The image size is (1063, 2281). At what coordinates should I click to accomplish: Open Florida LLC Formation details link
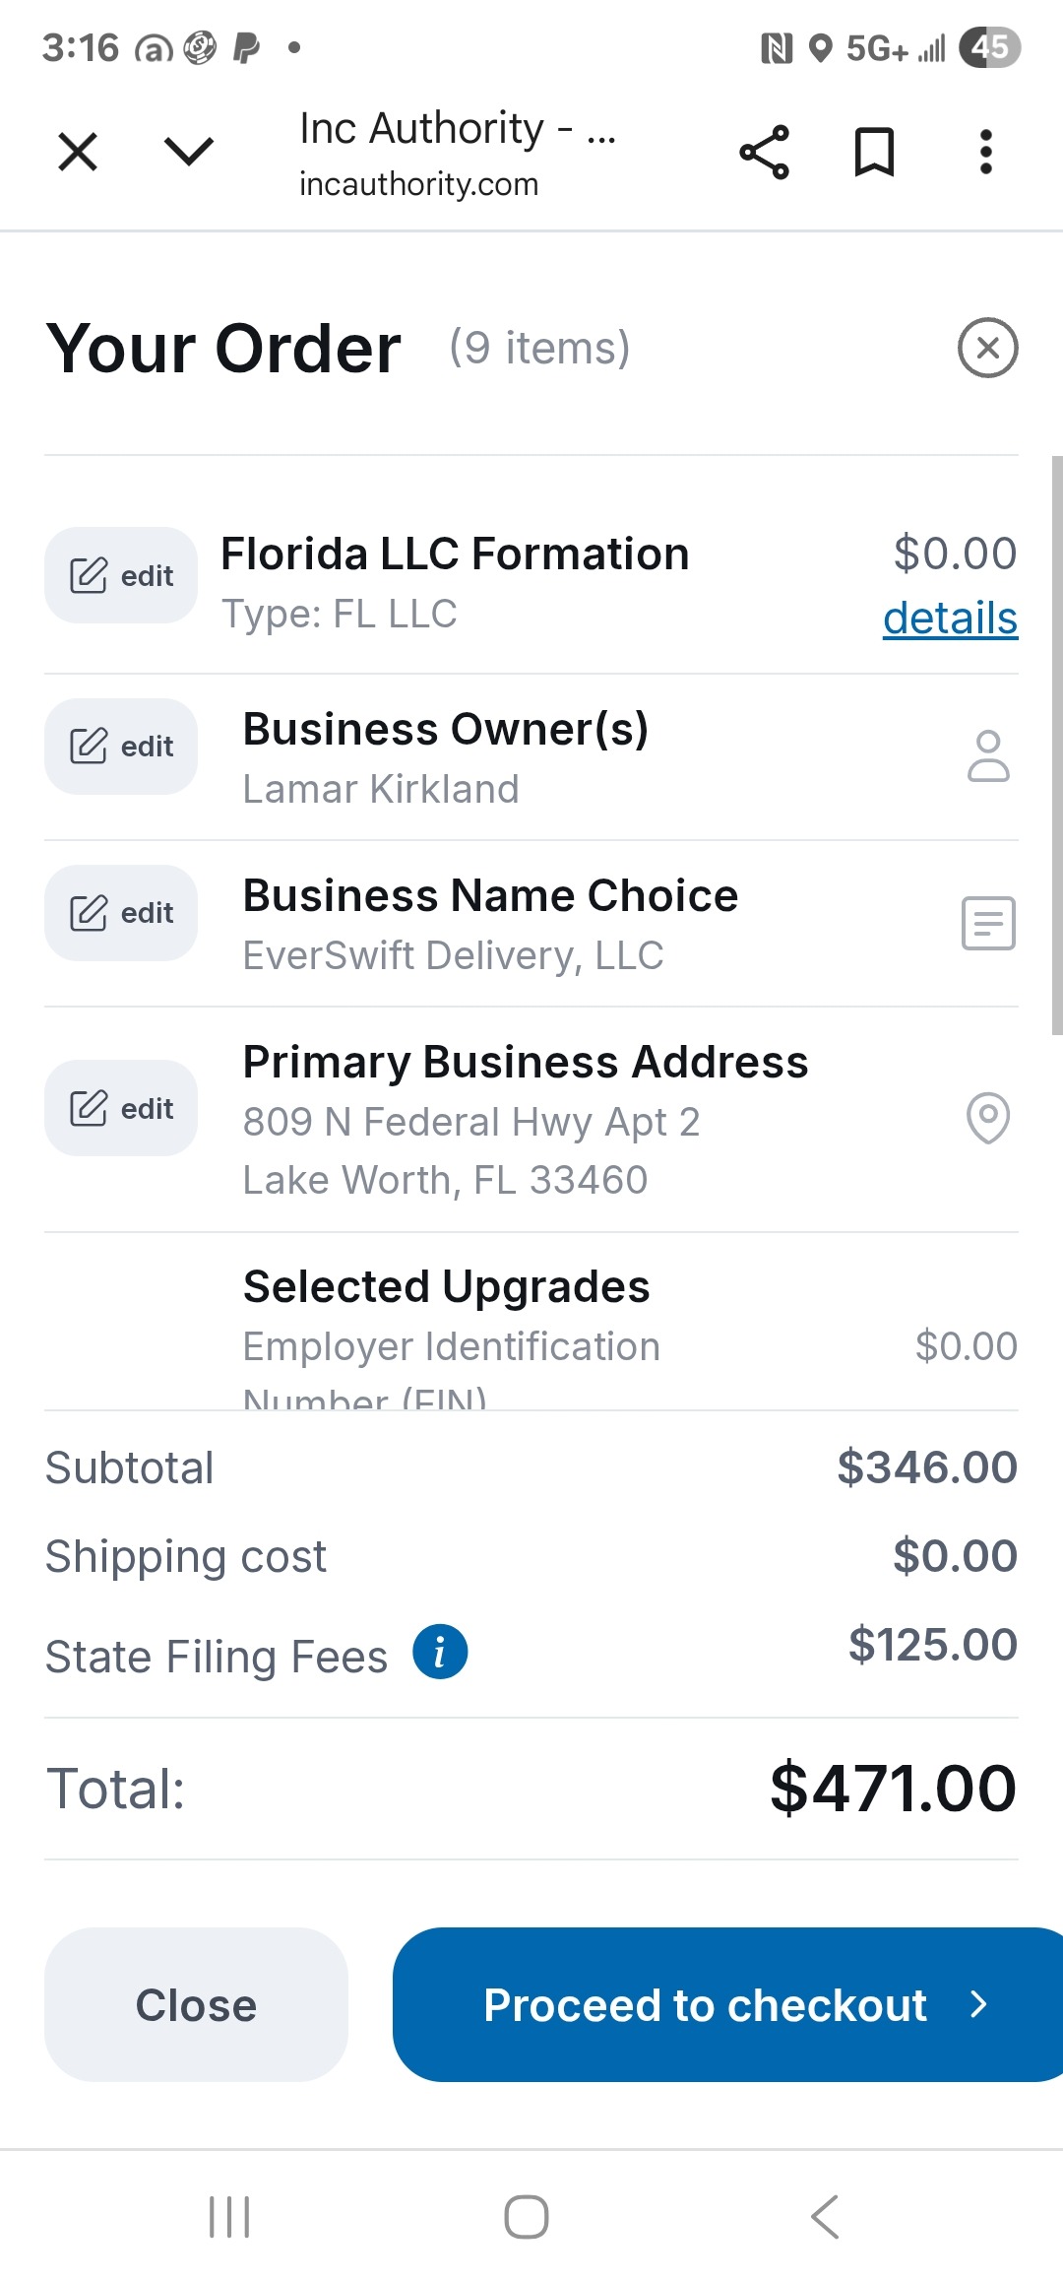click(x=950, y=619)
